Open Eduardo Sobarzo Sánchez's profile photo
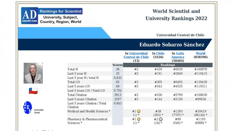233x131 pixels. coord(33,73)
